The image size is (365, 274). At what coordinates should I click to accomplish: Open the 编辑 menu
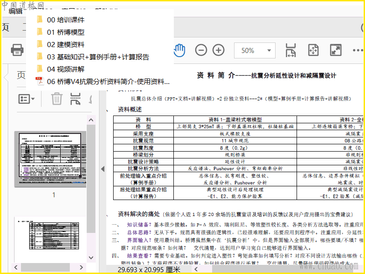[x=16, y=11]
